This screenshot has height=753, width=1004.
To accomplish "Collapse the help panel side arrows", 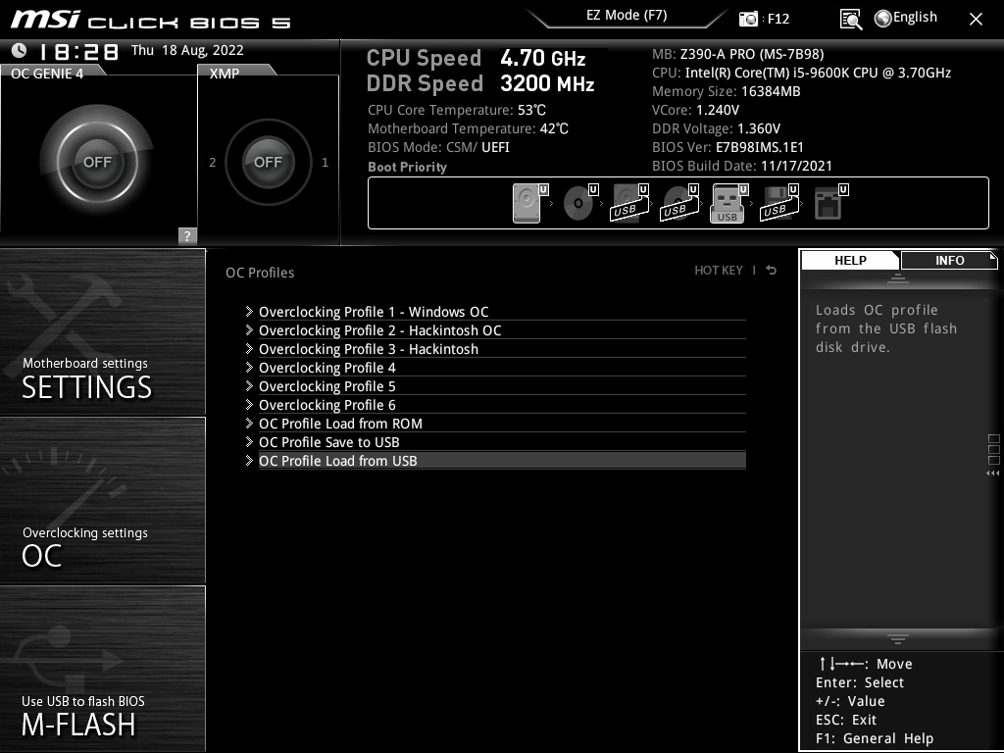I will coord(992,474).
